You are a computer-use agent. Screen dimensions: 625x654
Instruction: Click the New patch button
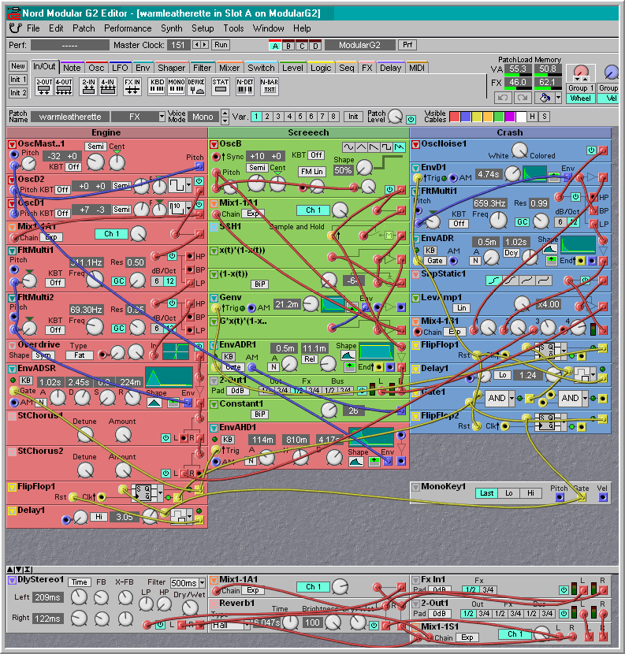click(18, 66)
